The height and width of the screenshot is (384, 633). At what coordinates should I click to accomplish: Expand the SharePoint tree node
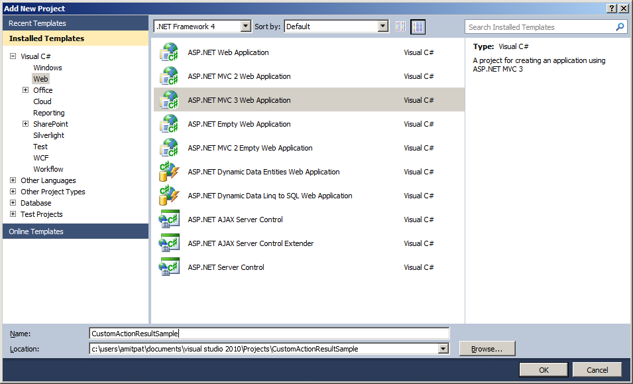25,124
